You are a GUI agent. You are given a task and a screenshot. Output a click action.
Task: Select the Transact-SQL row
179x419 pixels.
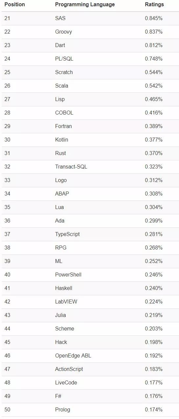(90, 167)
